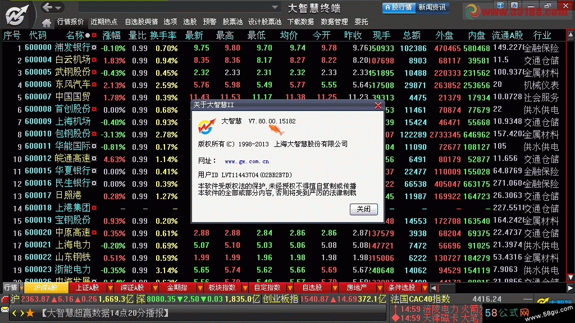Close the 关于大智慧II dialog with the red X
The image size is (575, 323).
[378, 106]
